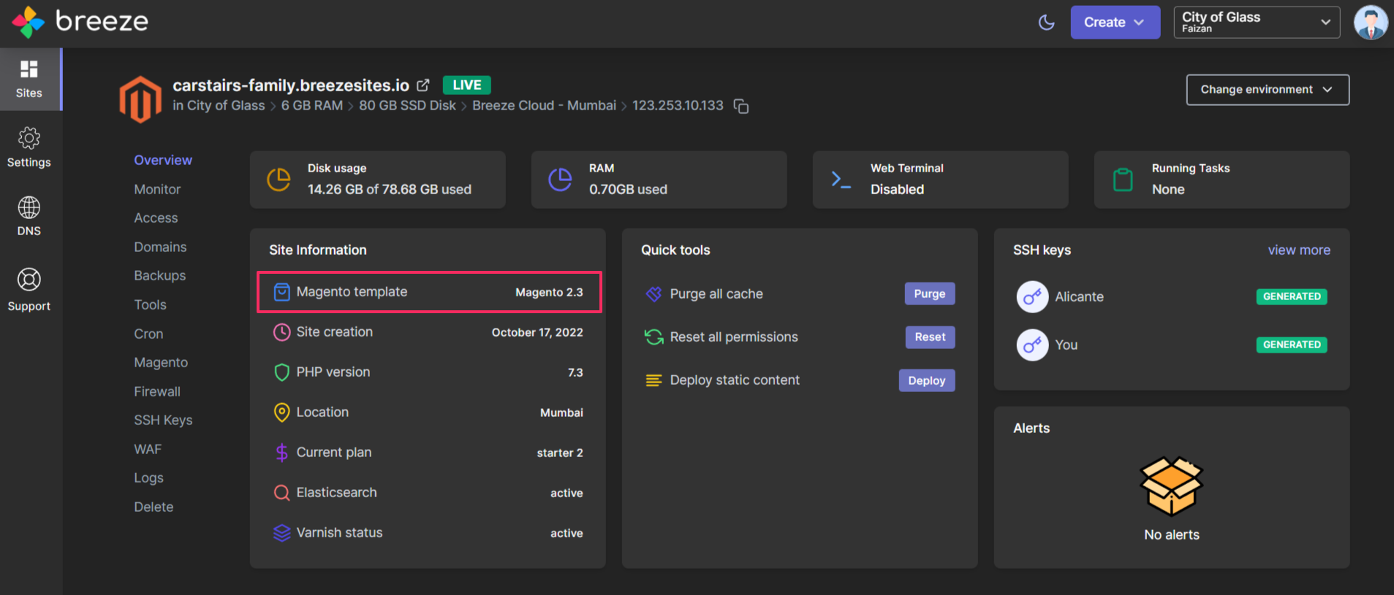Open the Backups section
Viewport: 1394px width, 595px height.
click(x=160, y=276)
